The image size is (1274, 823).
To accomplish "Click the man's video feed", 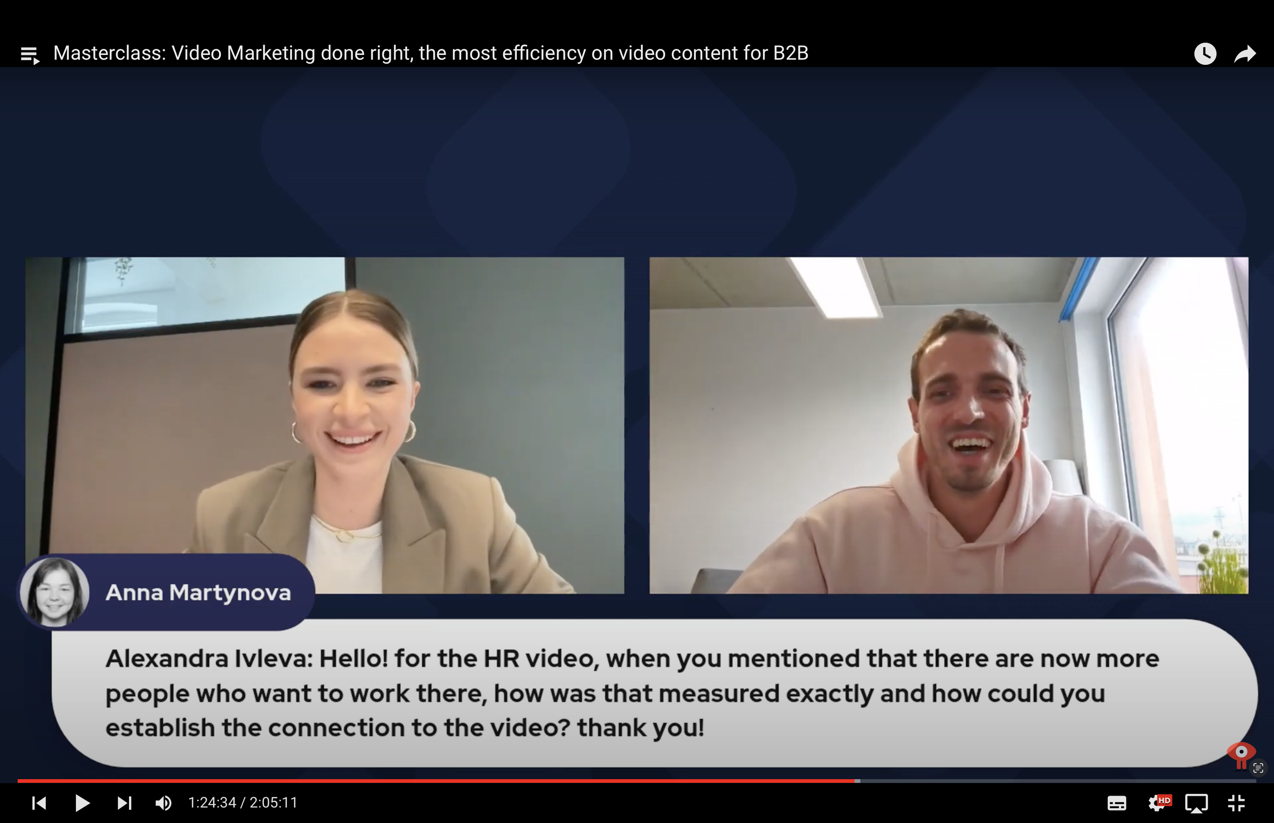I will pos(948,425).
